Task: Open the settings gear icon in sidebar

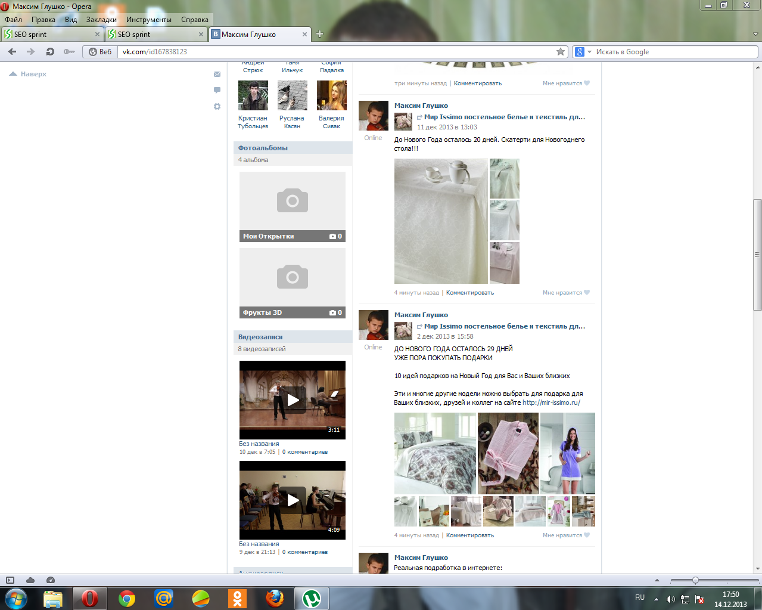Action: pyautogui.click(x=217, y=106)
